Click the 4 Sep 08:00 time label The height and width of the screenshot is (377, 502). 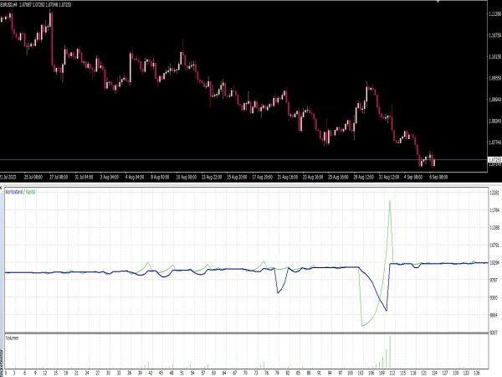[413, 177]
